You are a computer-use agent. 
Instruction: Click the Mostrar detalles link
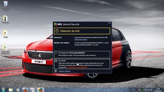tap(65, 71)
